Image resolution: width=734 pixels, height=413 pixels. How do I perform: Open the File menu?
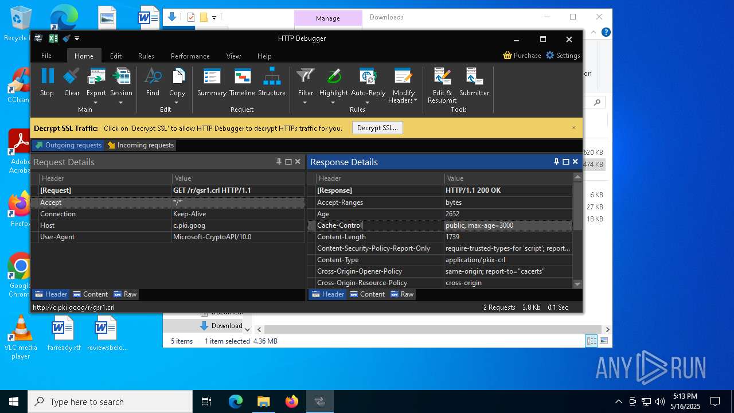pos(46,56)
